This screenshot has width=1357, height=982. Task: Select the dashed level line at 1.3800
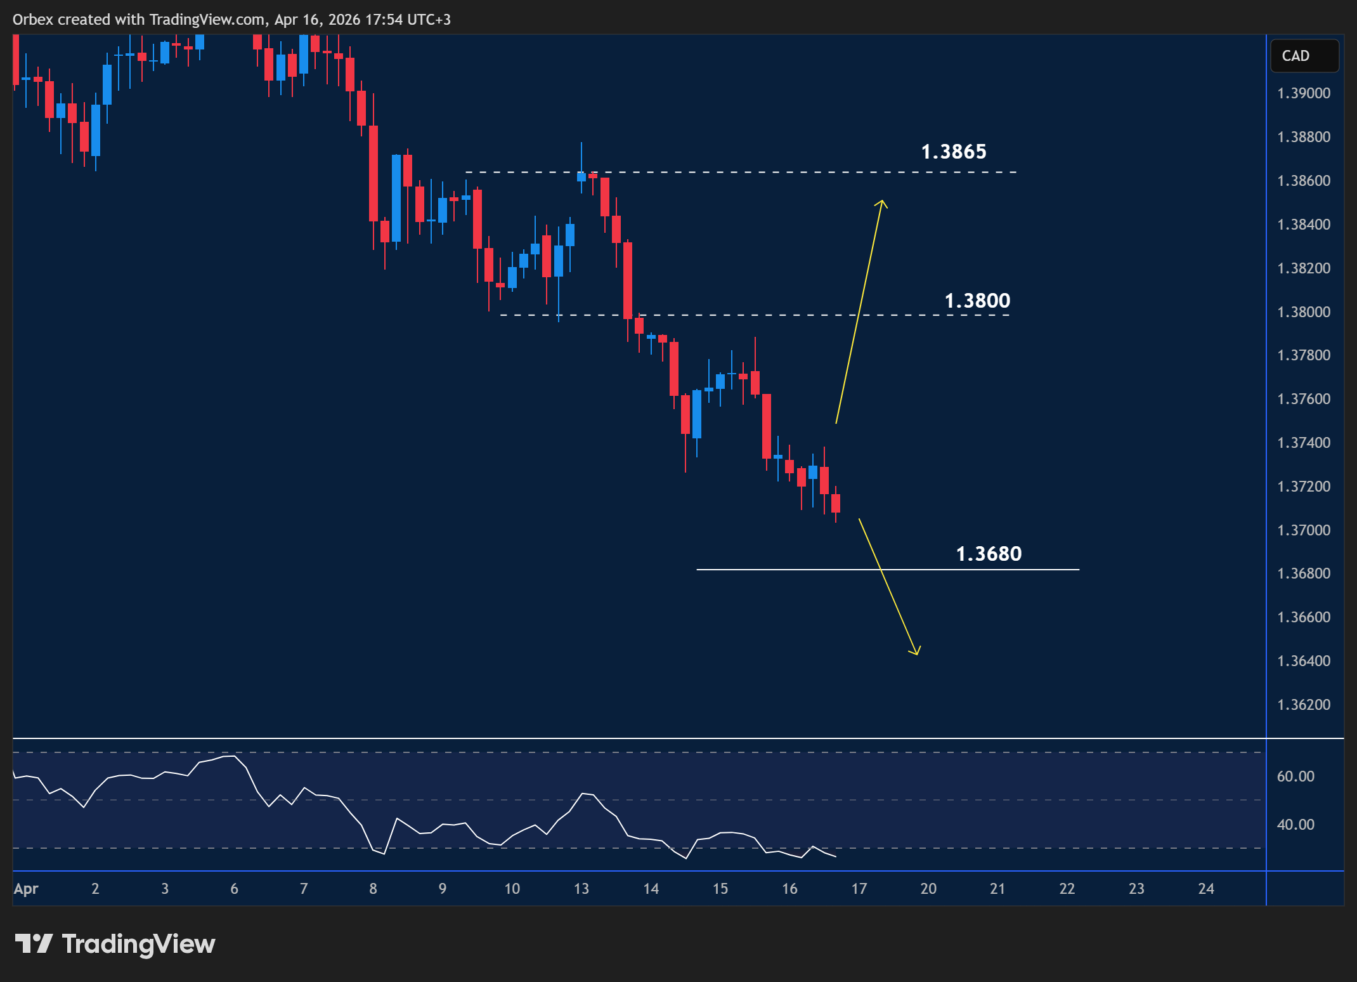coord(729,314)
